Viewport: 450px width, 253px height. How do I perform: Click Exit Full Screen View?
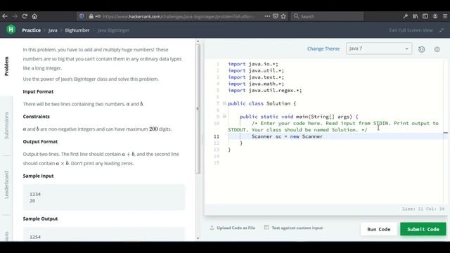(411, 30)
